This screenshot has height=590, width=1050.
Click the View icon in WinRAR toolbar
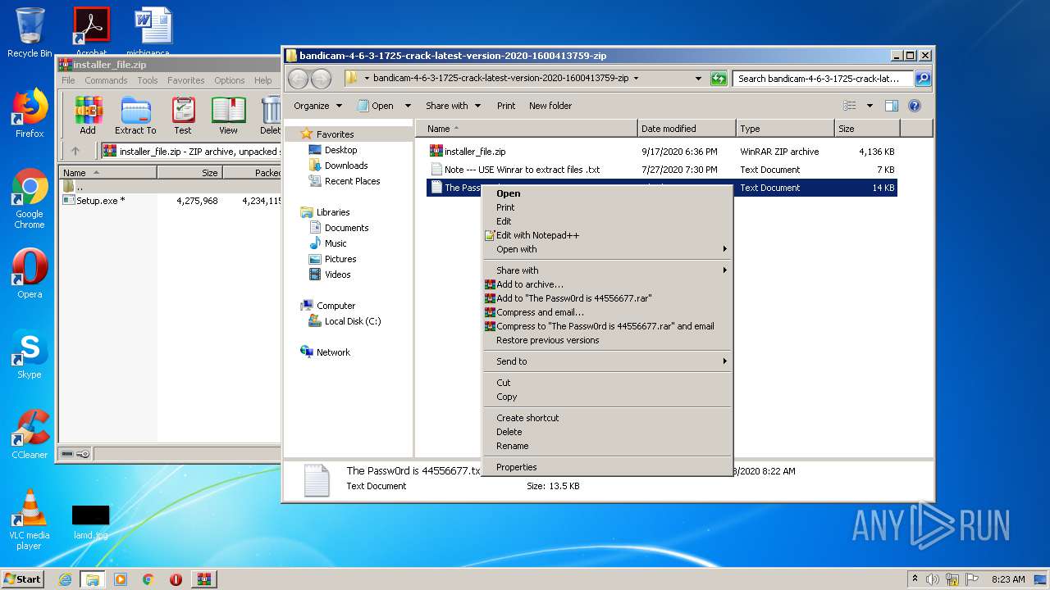coord(228,116)
